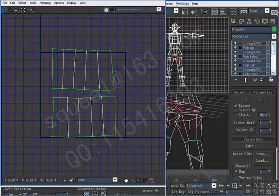Switch to the Modify command panel
Screen dimensions: 279x196
(241, 21)
